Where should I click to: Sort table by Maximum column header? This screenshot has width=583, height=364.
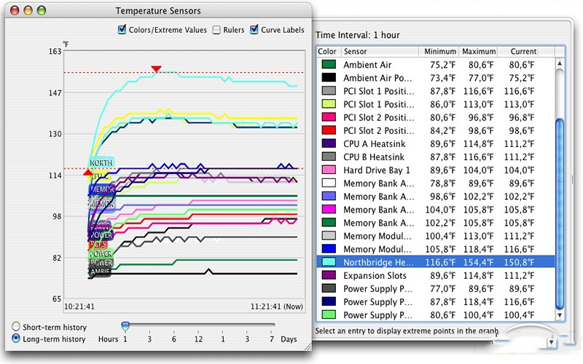click(478, 52)
